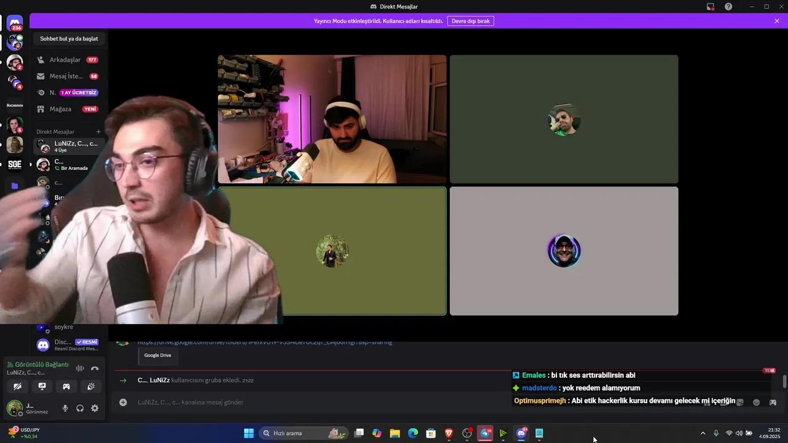Viewport: 788px width, 443px height.
Task: Hang up the call with the phone icon
Action: coord(94,368)
